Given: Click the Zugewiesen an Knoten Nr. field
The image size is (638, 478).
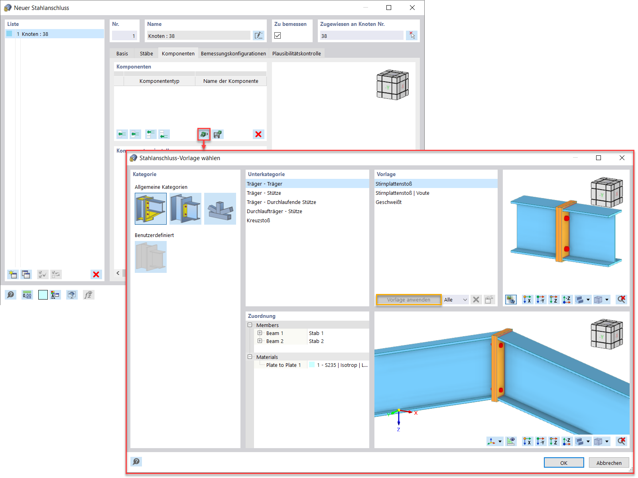Looking at the screenshot, I should (361, 35).
